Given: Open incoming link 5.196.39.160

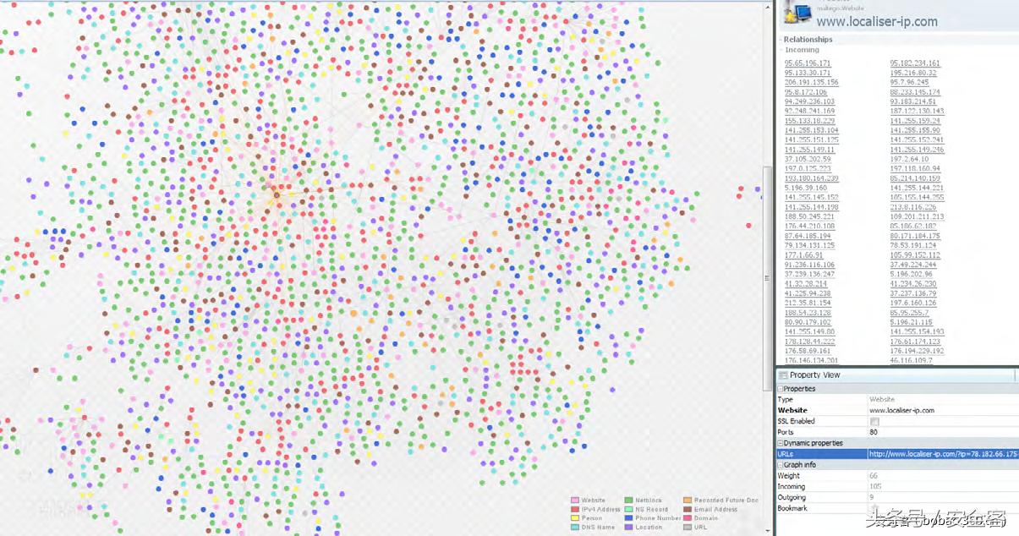Looking at the screenshot, I should tap(806, 188).
